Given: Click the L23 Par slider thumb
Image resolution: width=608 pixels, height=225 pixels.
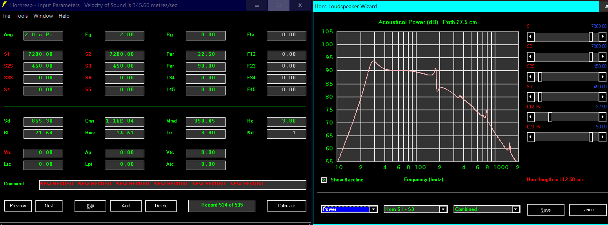Looking at the screenshot, I should [x=591, y=137].
